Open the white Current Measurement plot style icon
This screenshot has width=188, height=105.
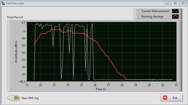point(175,11)
